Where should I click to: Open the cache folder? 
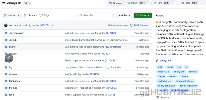tap(12, 47)
